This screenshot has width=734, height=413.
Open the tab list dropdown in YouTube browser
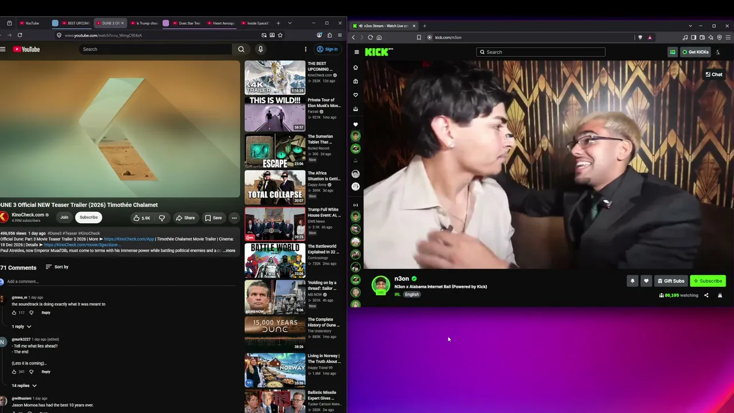coord(290,23)
